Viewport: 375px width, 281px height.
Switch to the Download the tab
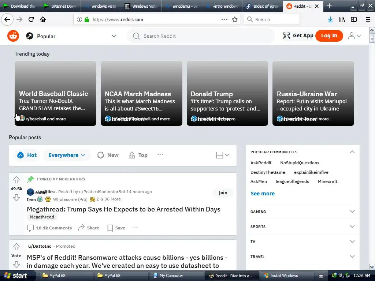point(20,6)
